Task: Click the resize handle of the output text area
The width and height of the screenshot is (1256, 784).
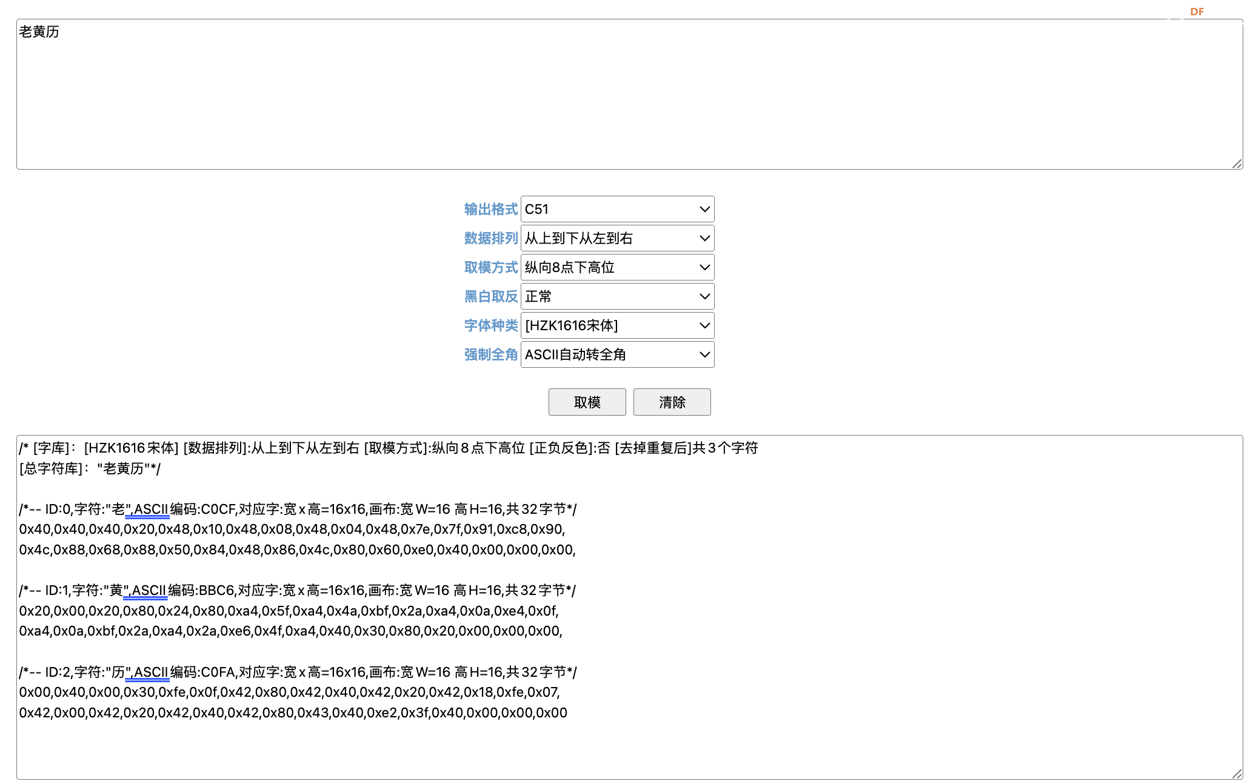Action: click(1237, 774)
